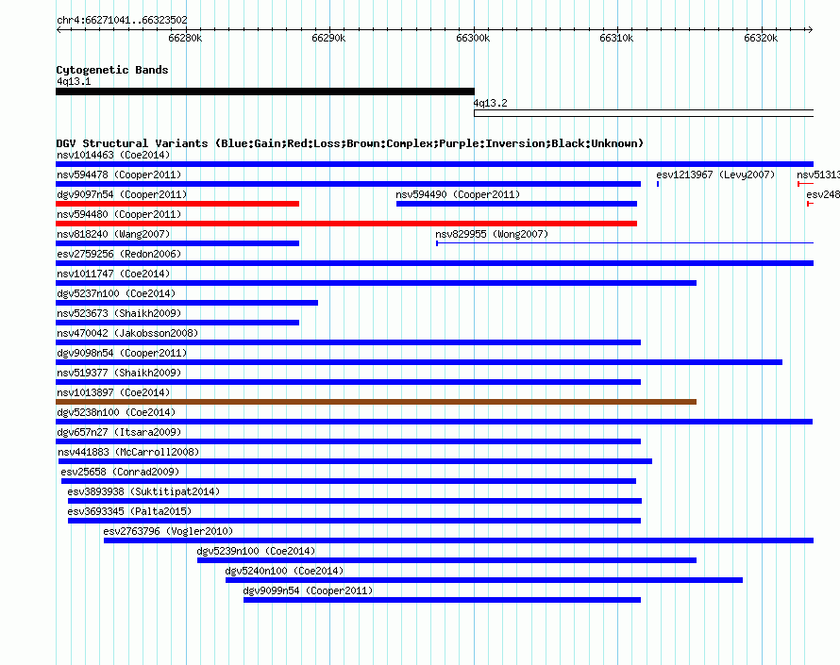Select the 66310k ruler tick label
The height and width of the screenshot is (665, 840).
coord(616,38)
